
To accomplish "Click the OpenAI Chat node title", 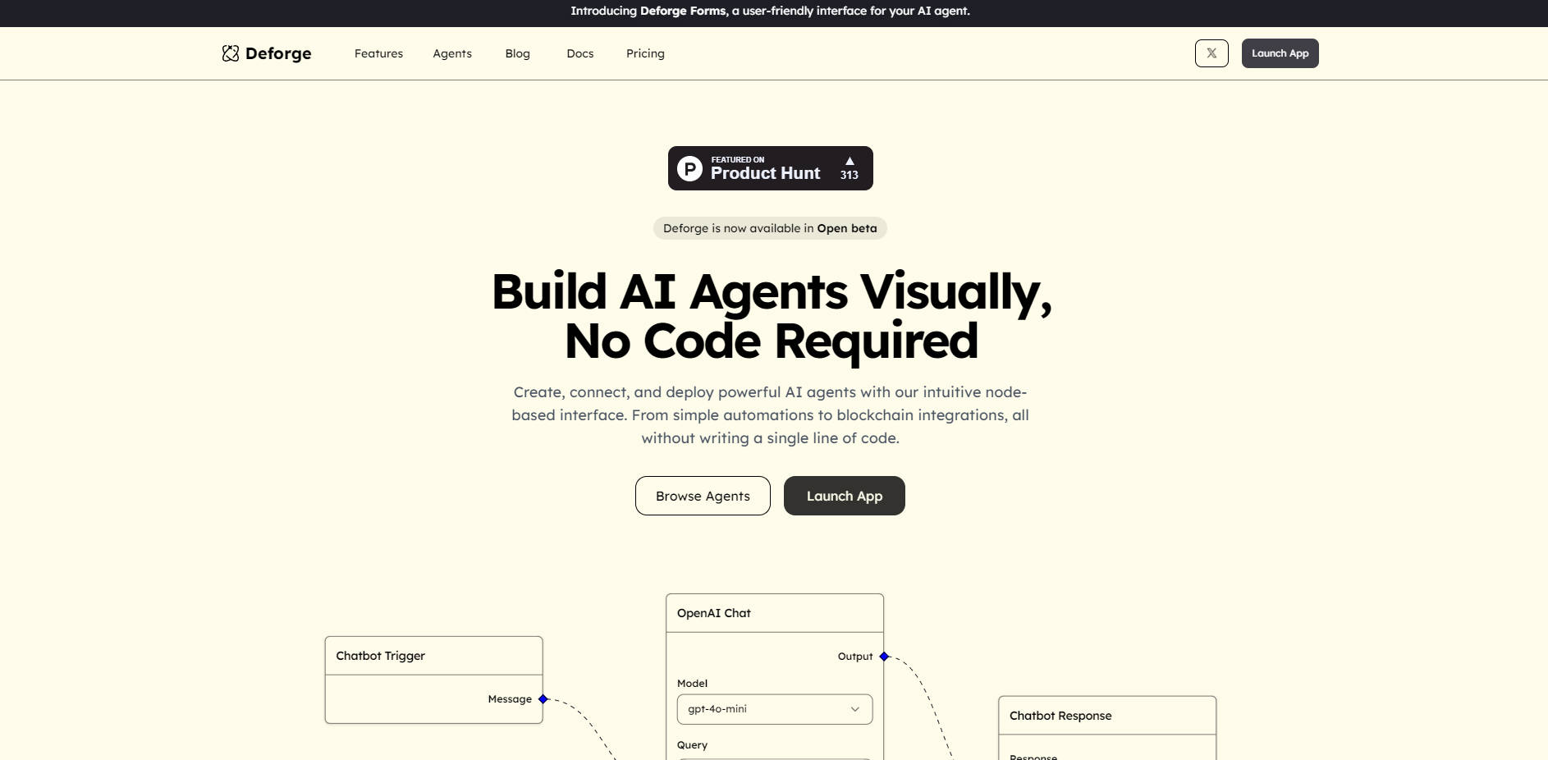I will [x=714, y=613].
